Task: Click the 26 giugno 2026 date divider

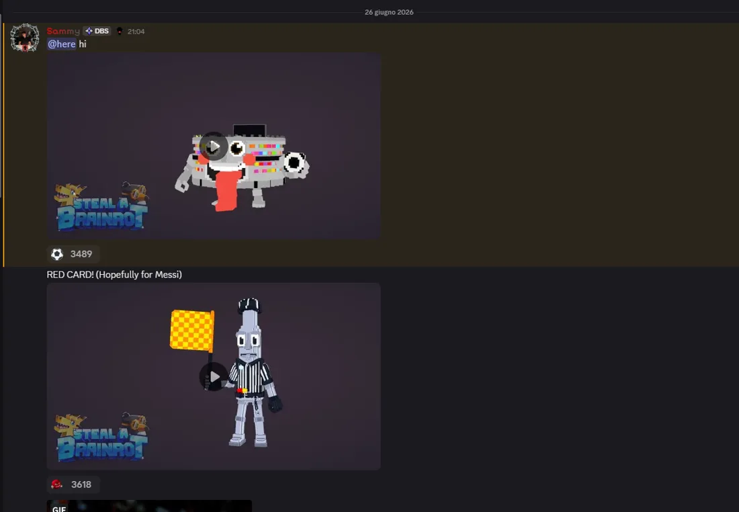Action: 389,12
